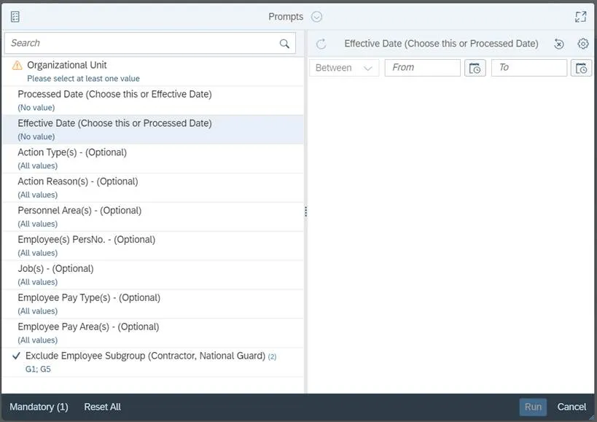The height and width of the screenshot is (422, 597).
Task: Click the full screen expand icon
Action: click(580, 17)
